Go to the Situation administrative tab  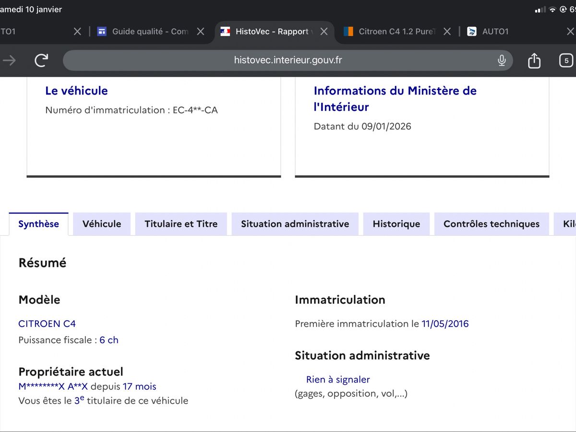click(x=295, y=224)
